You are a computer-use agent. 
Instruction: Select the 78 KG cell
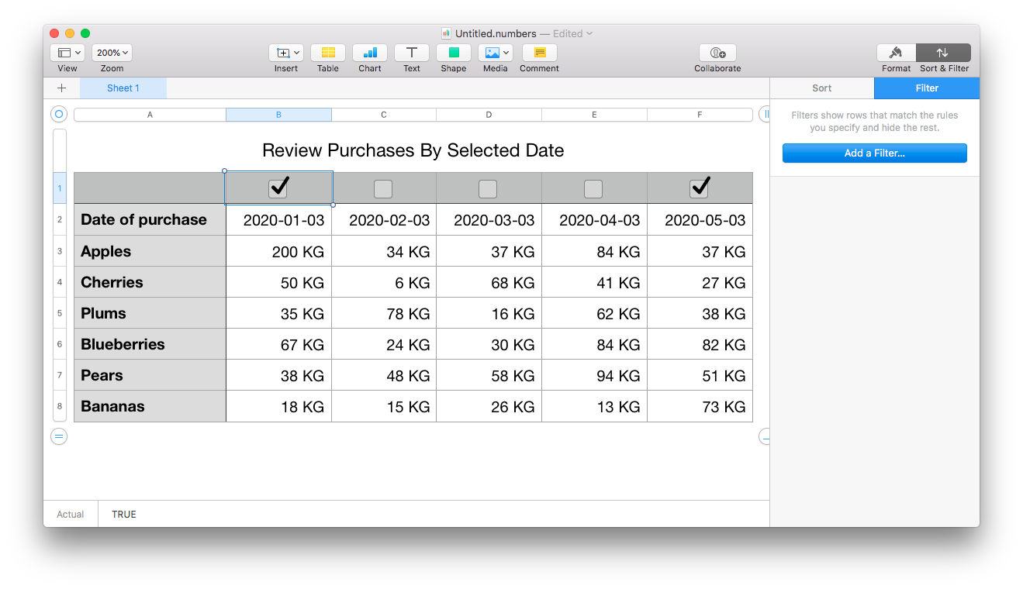pyautogui.click(x=384, y=313)
